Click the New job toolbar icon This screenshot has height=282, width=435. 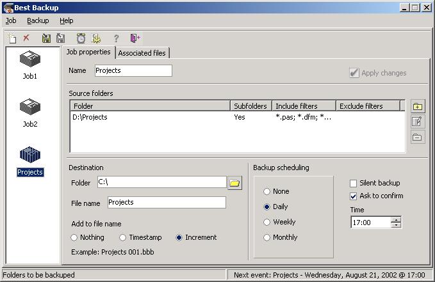12,38
